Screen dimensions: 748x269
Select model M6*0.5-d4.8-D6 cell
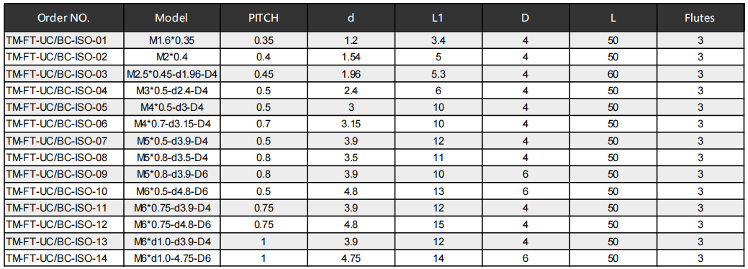pos(172,191)
